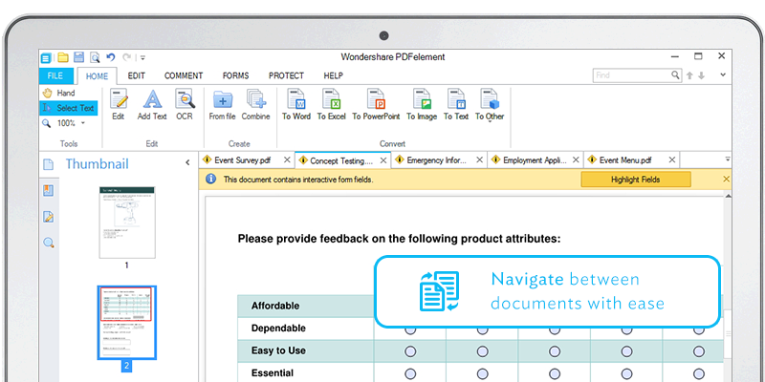
Task: Click the Highlight Fields button
Action: click(x=636, y=180)
